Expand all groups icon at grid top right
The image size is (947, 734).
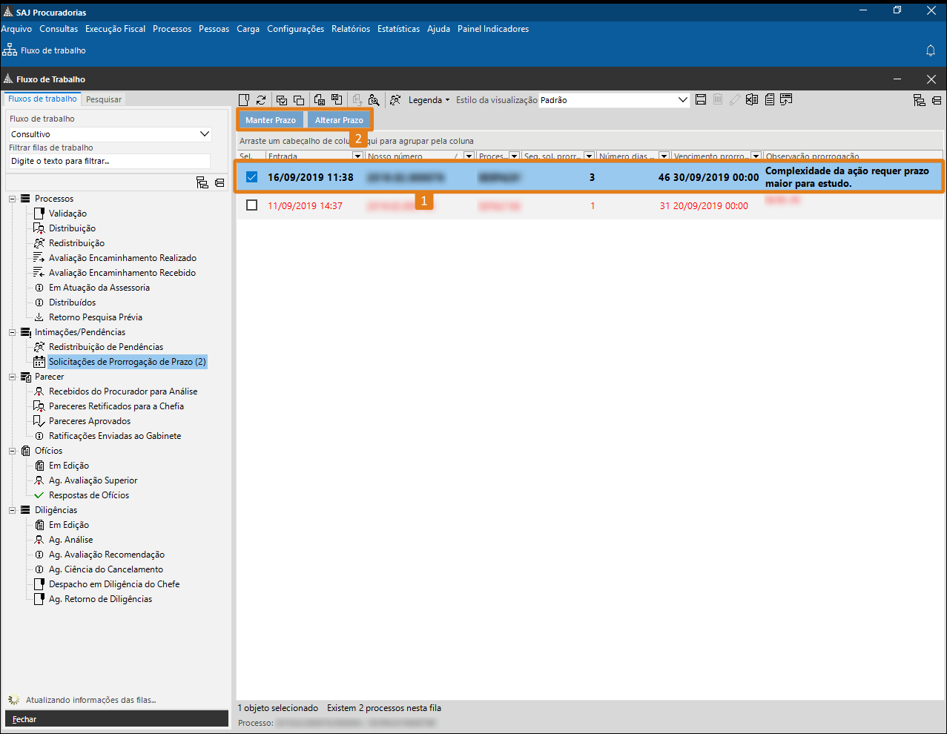[920, 100]
